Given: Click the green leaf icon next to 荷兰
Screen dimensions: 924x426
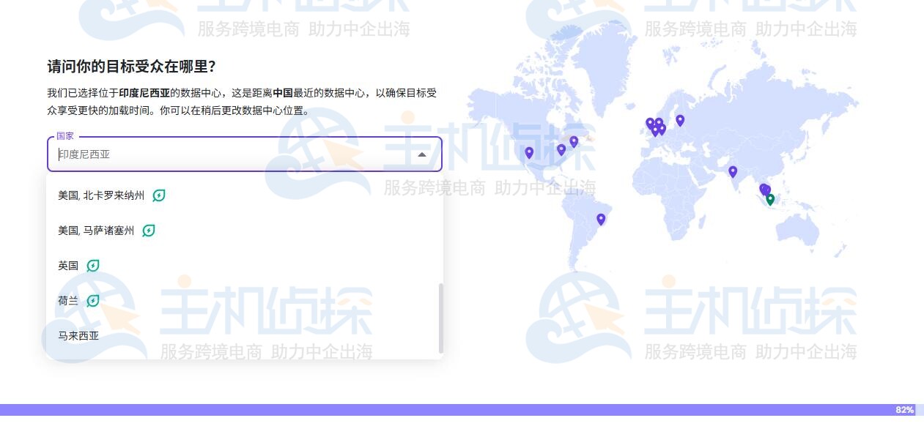Looking at the screenshot, I should [x=93, y=301].
